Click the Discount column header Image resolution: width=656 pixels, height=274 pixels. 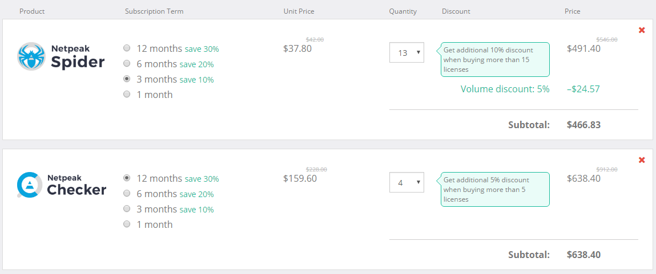456,11
